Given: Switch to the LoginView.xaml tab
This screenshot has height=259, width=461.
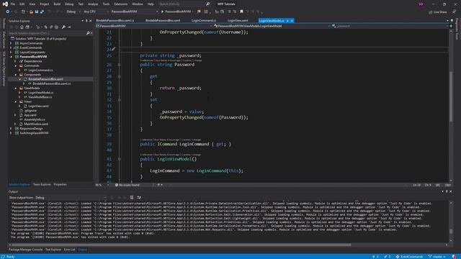Looking at the screenshot, I should (238, 21).
